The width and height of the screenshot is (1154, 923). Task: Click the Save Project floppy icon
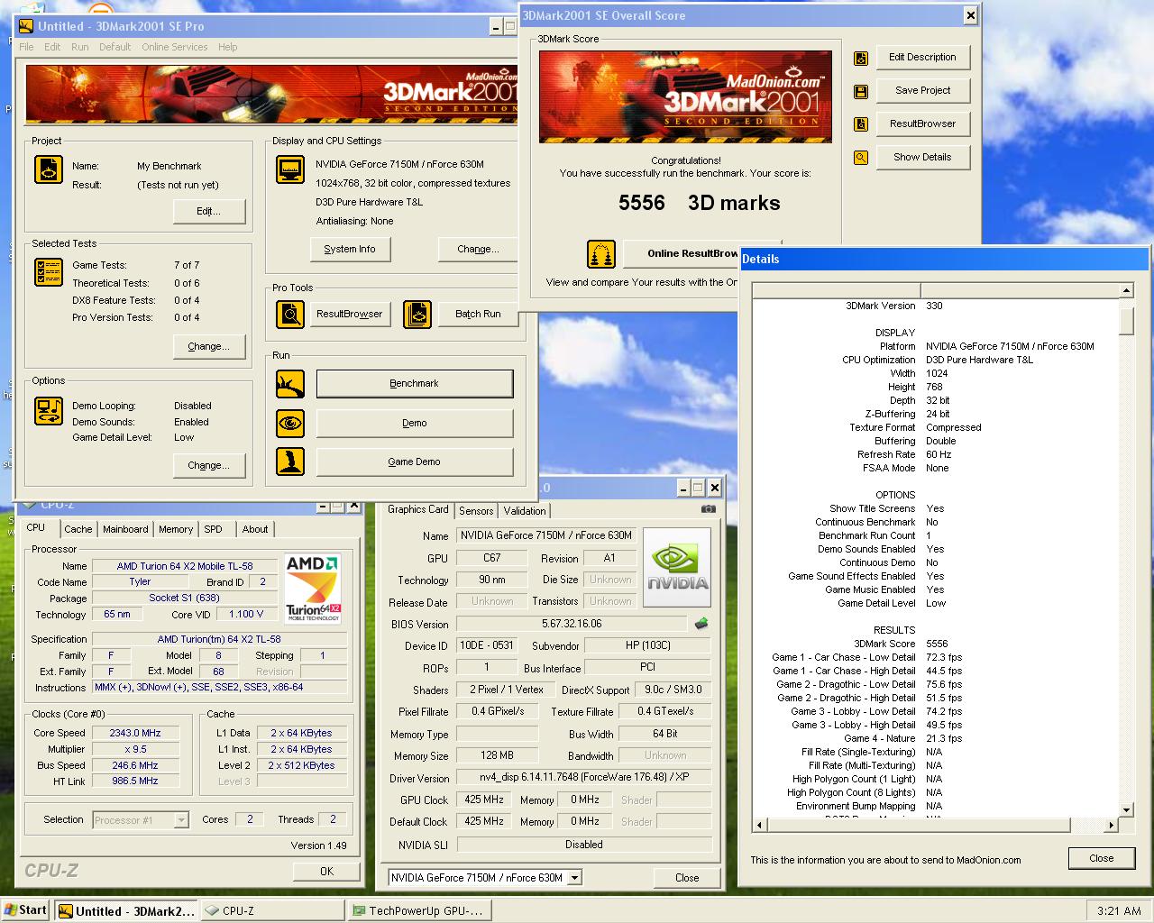[861, 91]
